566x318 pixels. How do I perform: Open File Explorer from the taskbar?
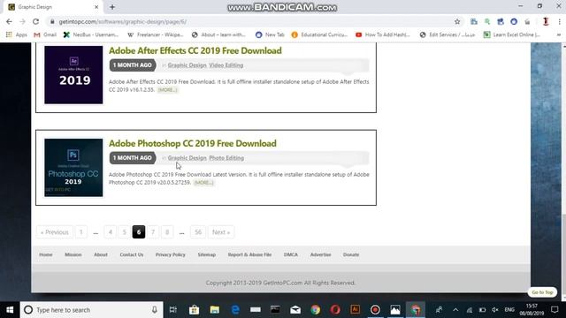(215, 310)
